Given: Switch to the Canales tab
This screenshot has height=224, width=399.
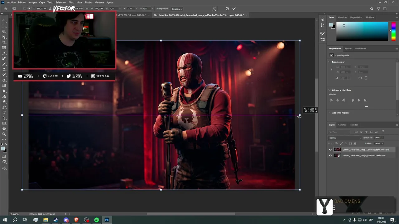Looking at the screenshot, I should point(342,125).
